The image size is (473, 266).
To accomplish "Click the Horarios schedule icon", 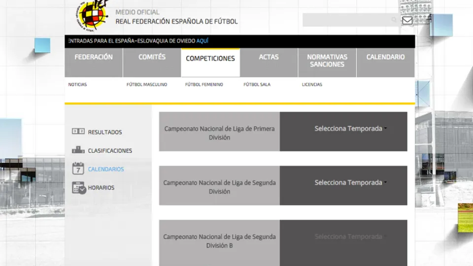I will [79, 188].
